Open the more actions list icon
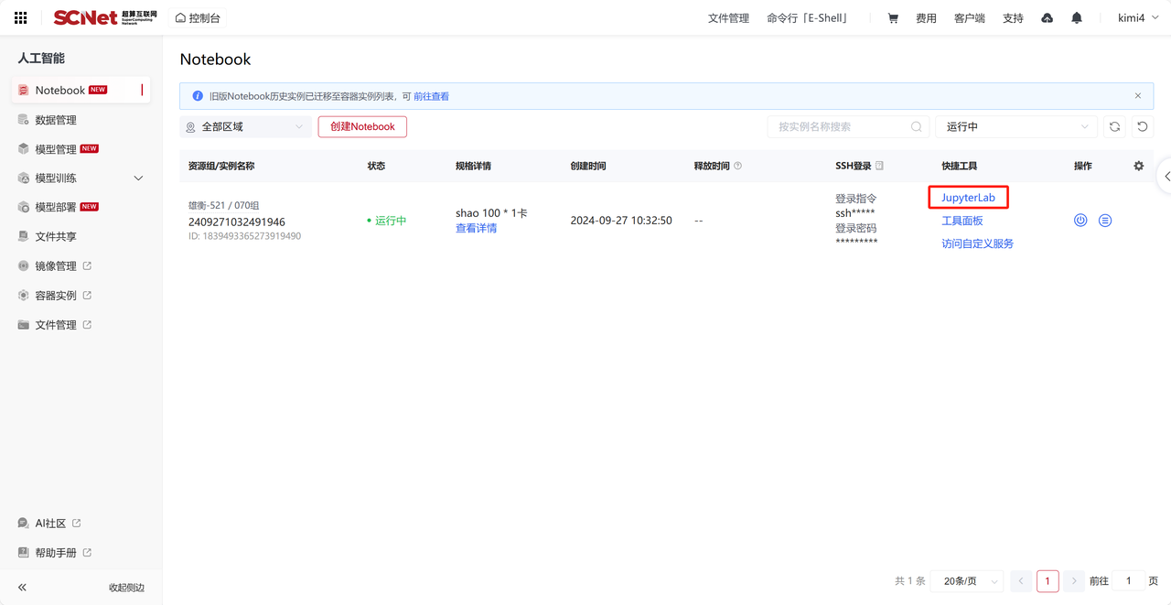 click(x=1105, y=221)
